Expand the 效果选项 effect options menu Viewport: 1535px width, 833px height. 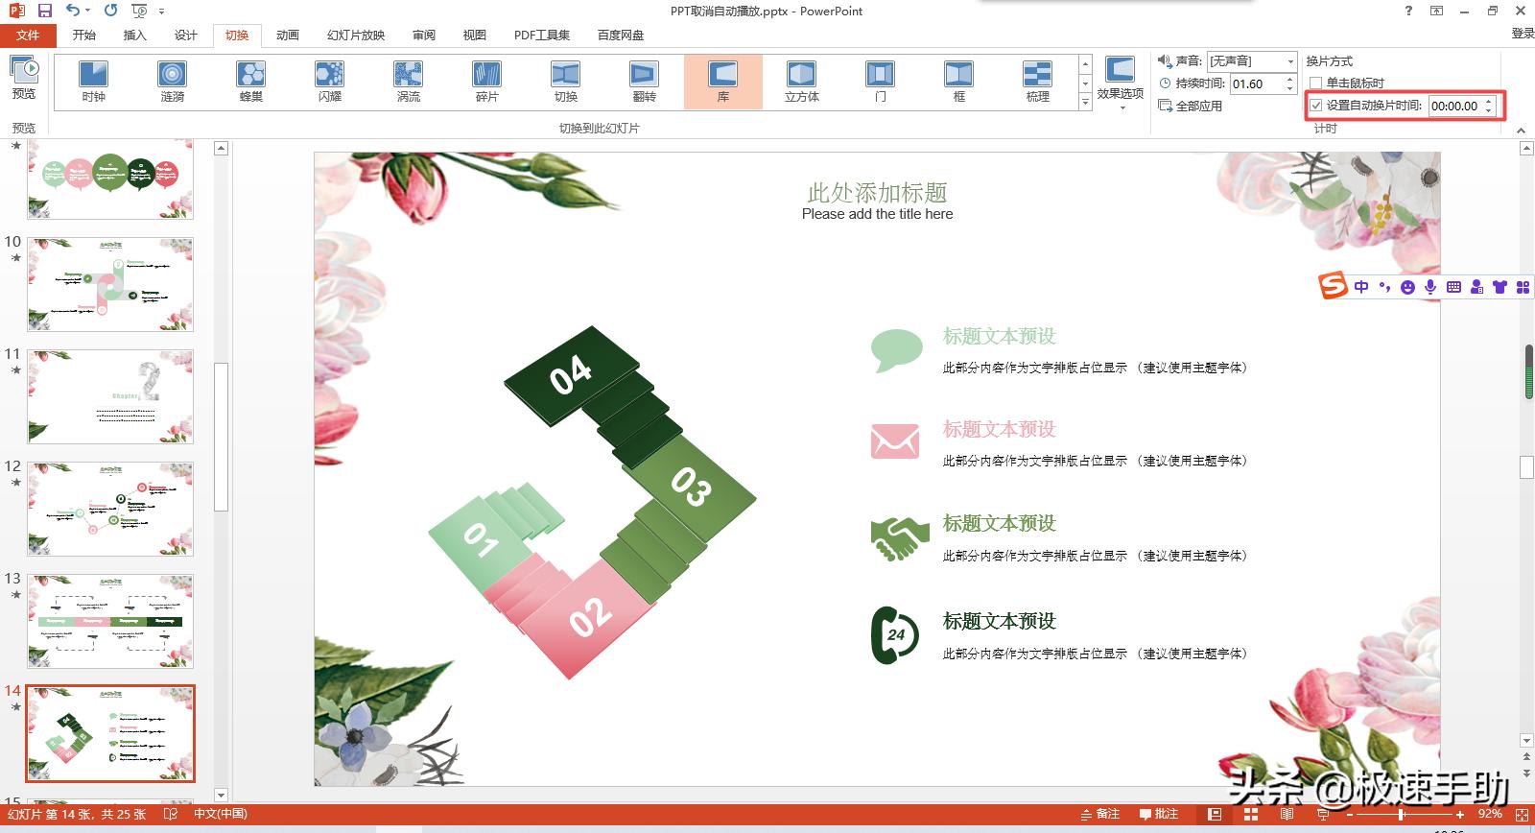(1120, 83)
